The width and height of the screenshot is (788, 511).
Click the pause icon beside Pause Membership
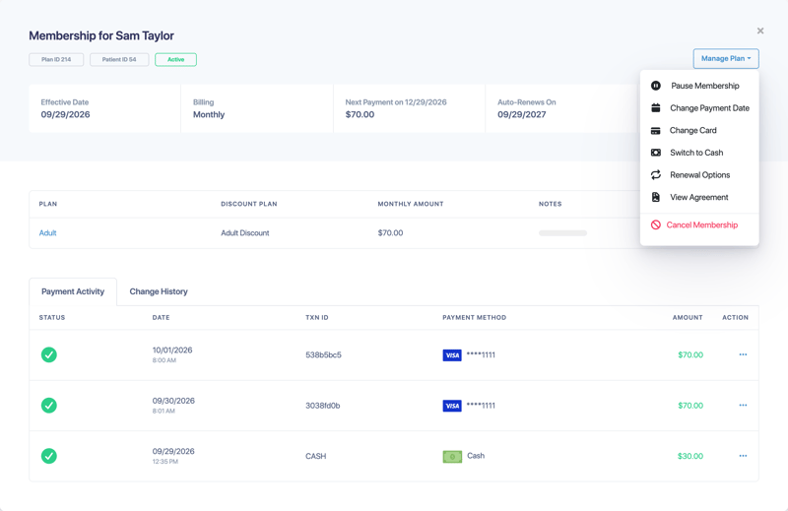point(656,86)
